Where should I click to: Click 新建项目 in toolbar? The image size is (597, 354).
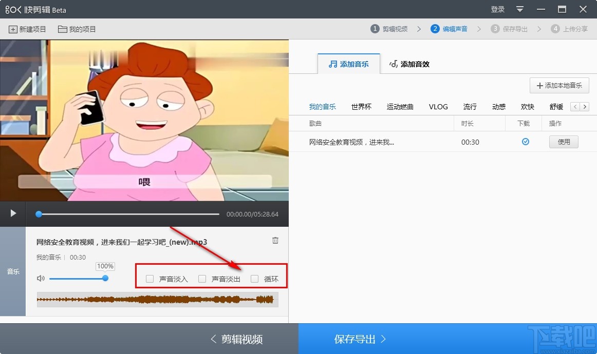(27, 29)
